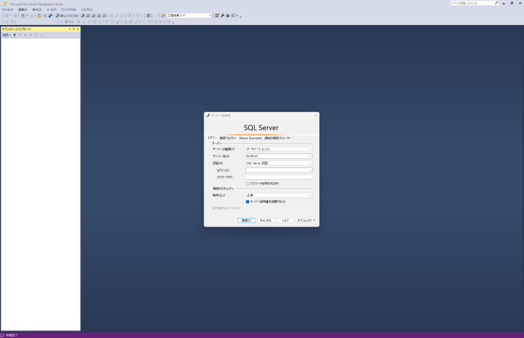The height and width of the screenshot is (338, 524).
Task: Click the connect plug icon in Object Explorer
Action: 15,35
